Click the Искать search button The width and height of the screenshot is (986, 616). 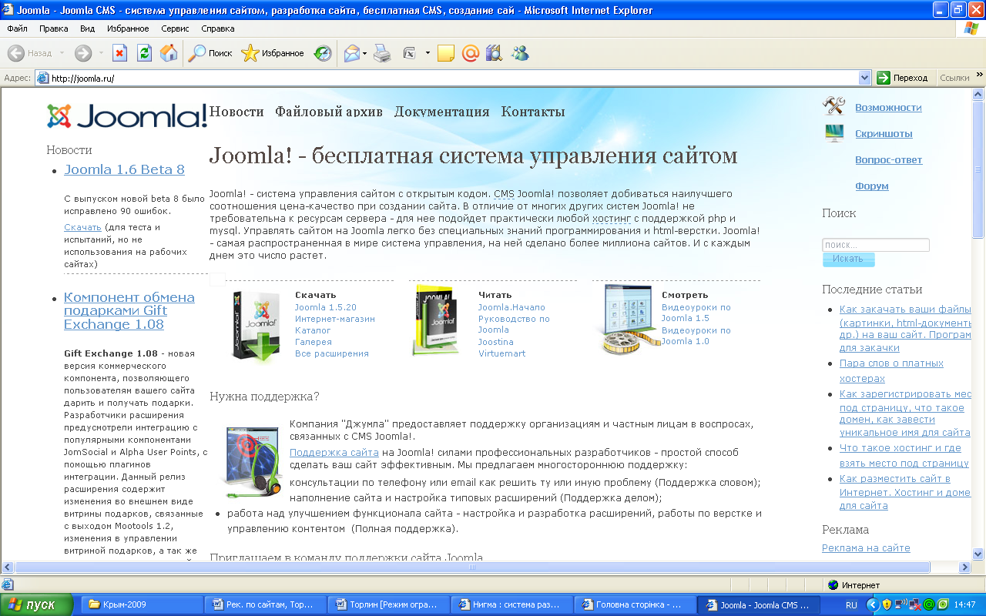tap(848, 259)
